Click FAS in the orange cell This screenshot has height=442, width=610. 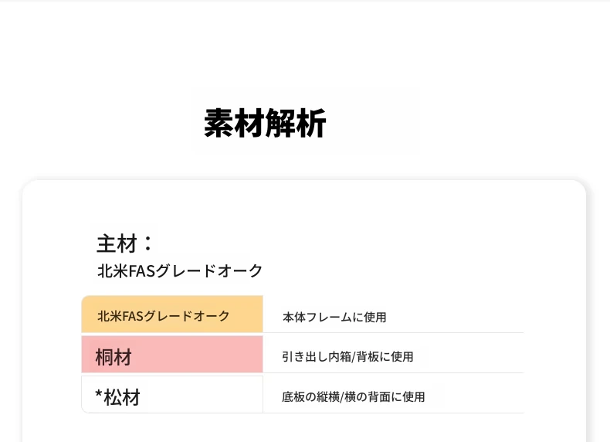click(133, 316)
